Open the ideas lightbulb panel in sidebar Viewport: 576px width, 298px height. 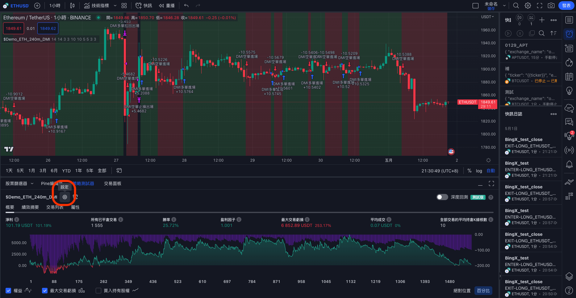569,91
